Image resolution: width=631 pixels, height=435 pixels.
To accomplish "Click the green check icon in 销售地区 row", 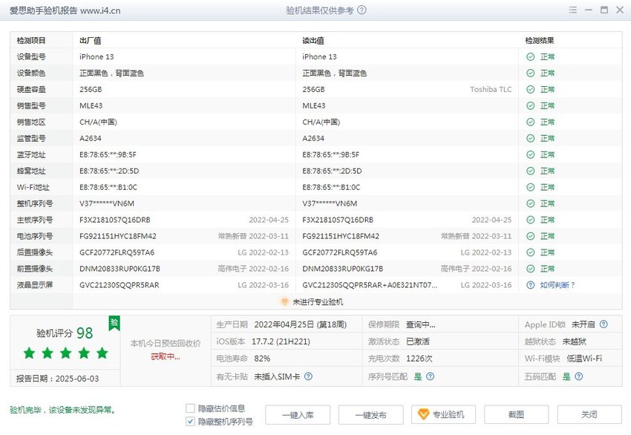I will pos(530,122).
